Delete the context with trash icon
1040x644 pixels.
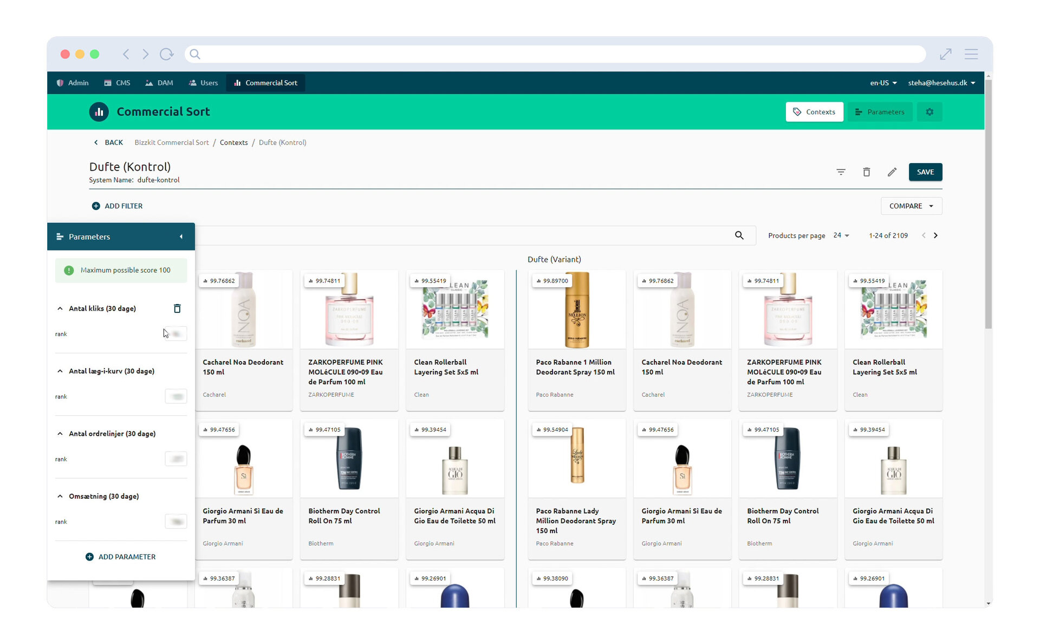[867, 172]
